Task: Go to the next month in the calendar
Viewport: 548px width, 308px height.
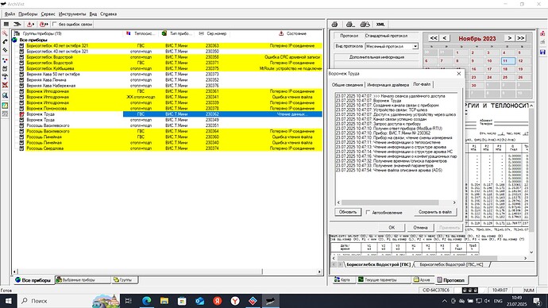Action: (x=510, y=38)
